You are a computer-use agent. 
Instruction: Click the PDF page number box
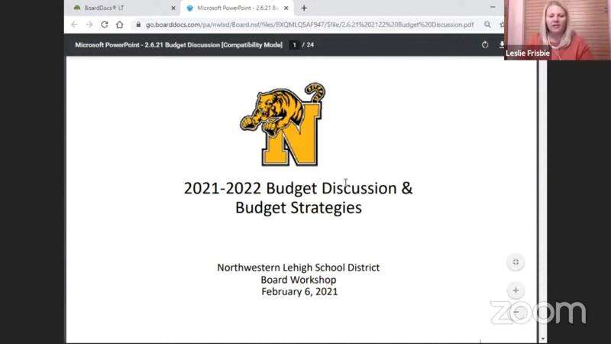click(x=294, y=45)
